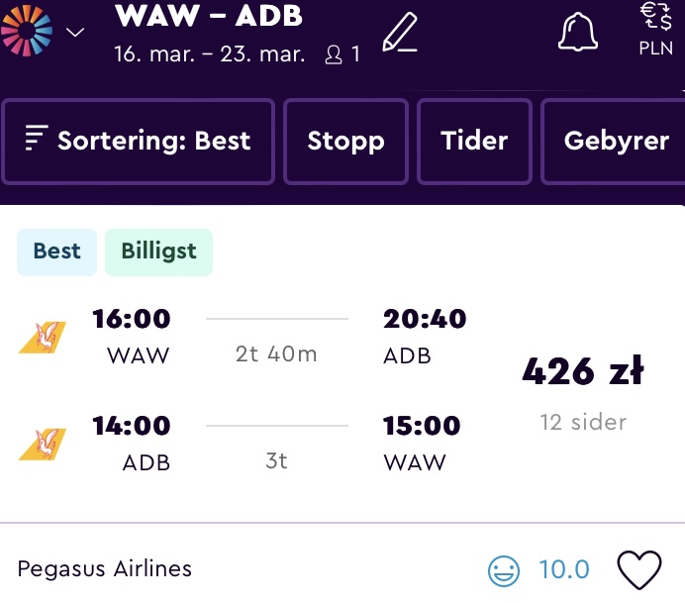The height and width of the screenshot is (603, 685).
Task: Click the 10.0 rating score
Action: (564, 569)
